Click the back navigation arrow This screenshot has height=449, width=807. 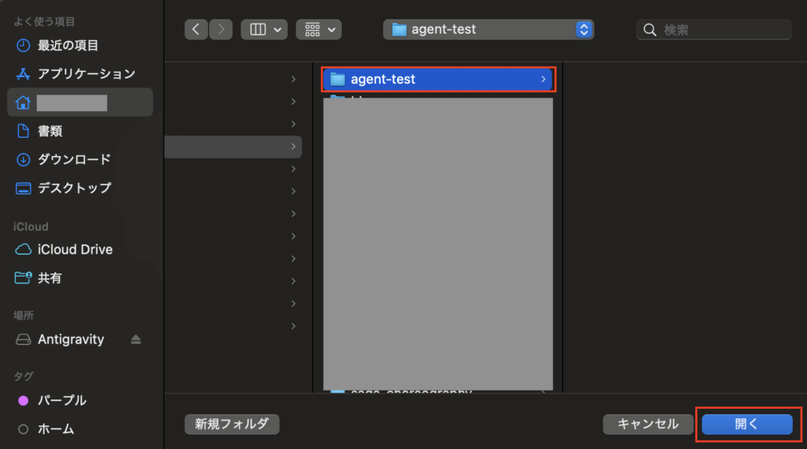[x=196, y=30]
